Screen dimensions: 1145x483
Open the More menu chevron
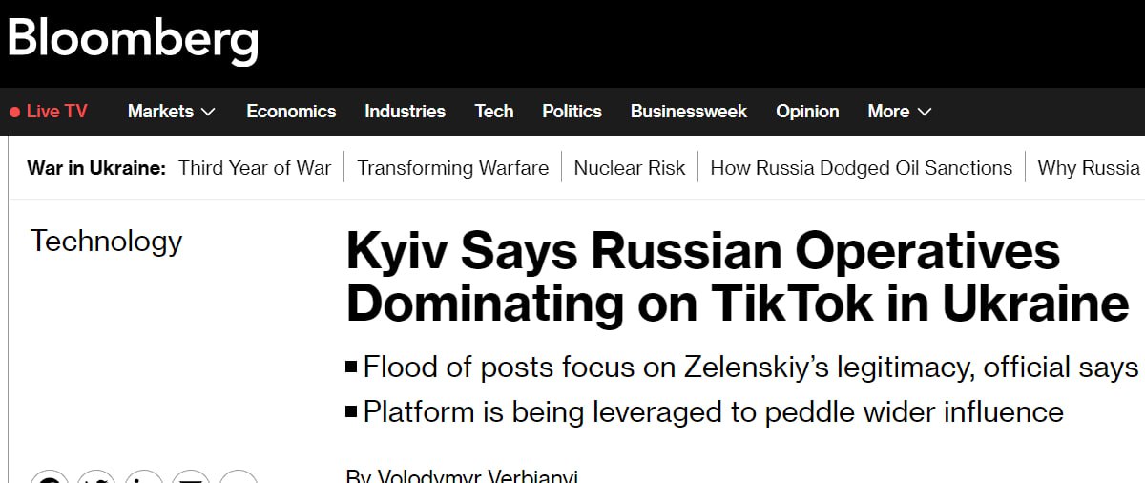[924, 112]
